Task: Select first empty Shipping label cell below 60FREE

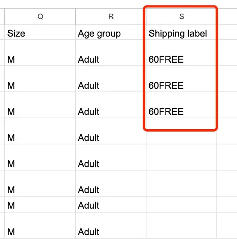Action: 181,131
